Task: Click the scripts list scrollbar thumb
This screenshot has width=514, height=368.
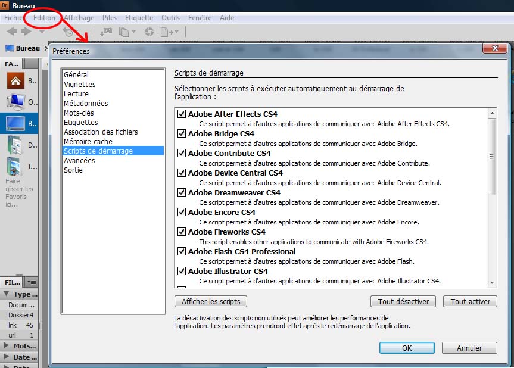Action: [x=492, y=157]
